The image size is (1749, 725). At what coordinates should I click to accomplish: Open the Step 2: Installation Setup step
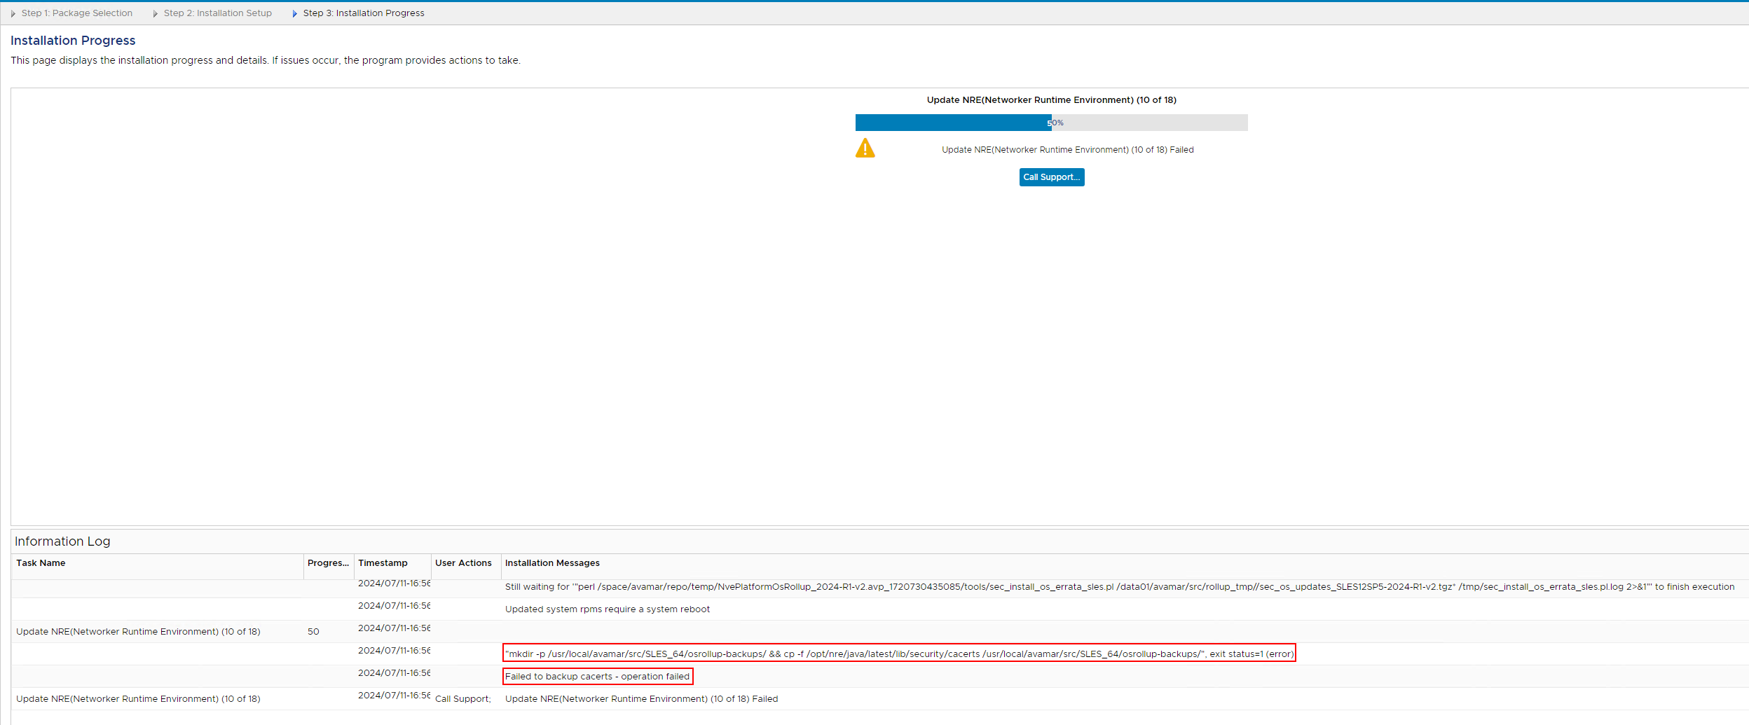click(218, 13)
